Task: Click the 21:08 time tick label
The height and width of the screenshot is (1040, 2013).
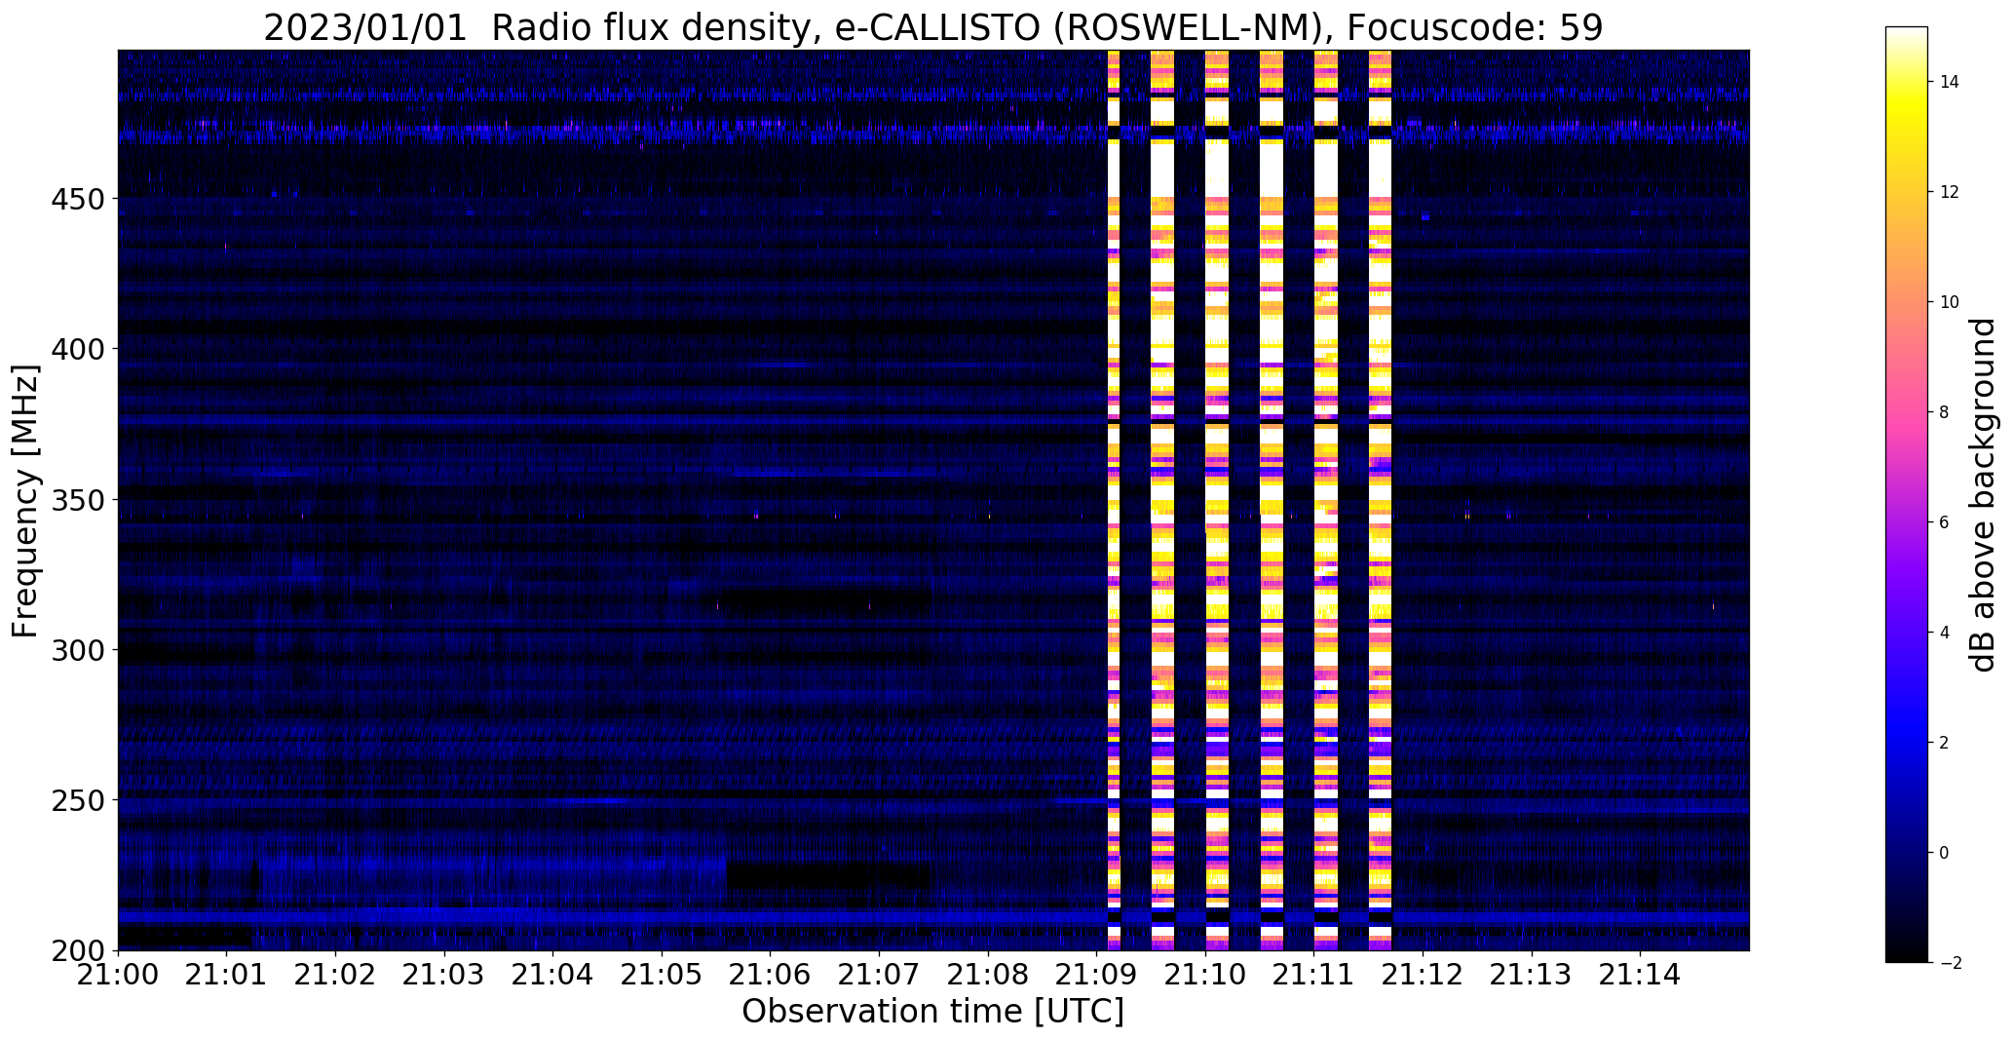Action: point(988,975)
